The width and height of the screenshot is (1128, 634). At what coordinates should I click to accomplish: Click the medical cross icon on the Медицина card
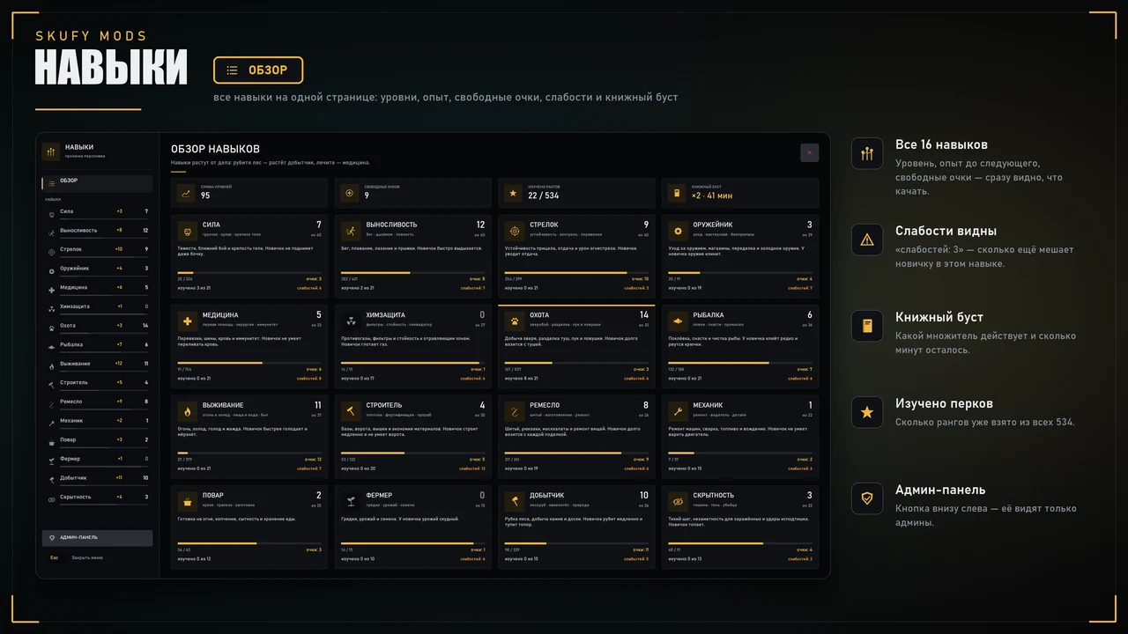[187, 321]
